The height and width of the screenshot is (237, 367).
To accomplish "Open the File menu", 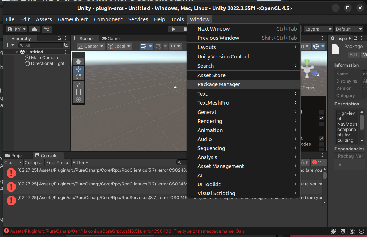I will click(x=10, y=19).
